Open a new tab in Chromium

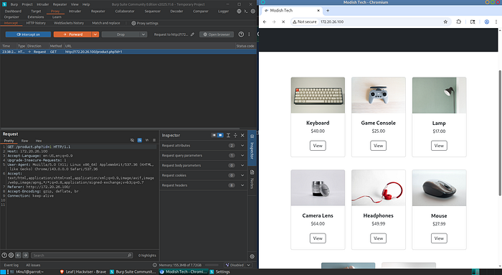[x=328, y=11]
